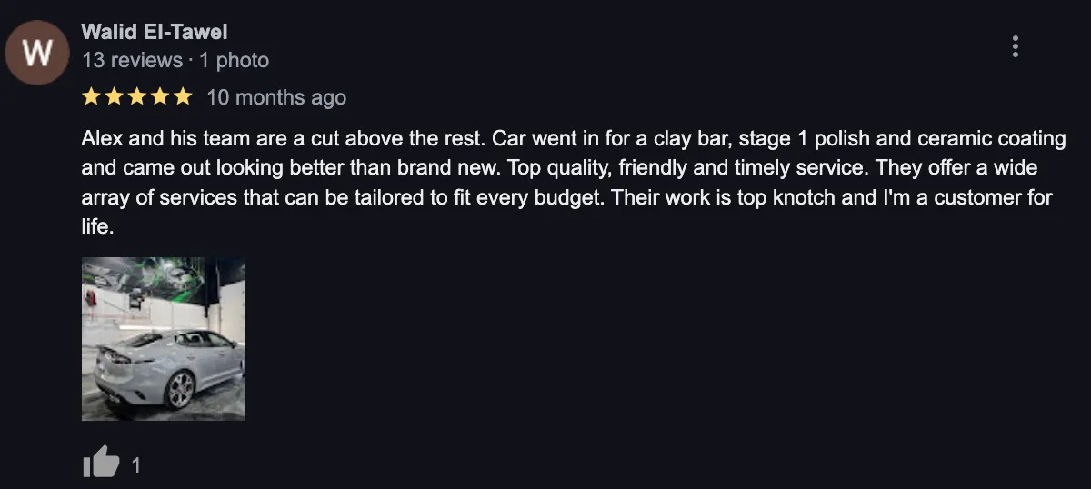The height and width of the screenshot is (489, 1091).
Task: Click the fourth yellow rating star
Action: (160, 96)
